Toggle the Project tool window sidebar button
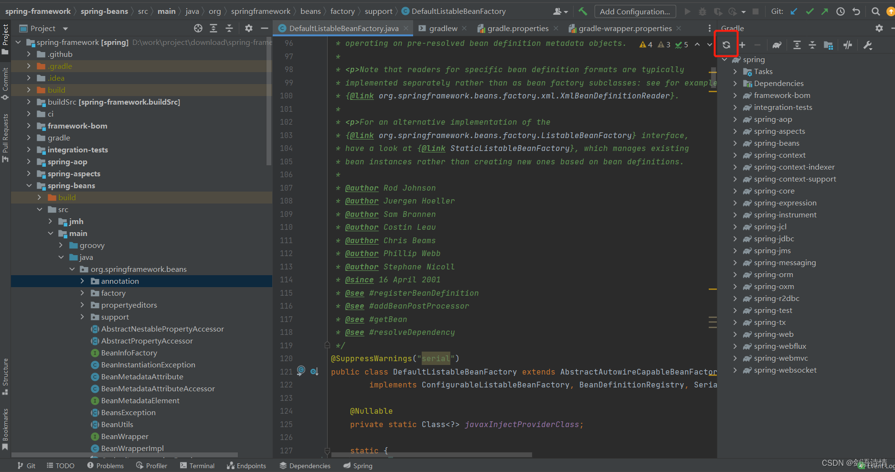Screen dimensions: 895x472 pos(5,39)
